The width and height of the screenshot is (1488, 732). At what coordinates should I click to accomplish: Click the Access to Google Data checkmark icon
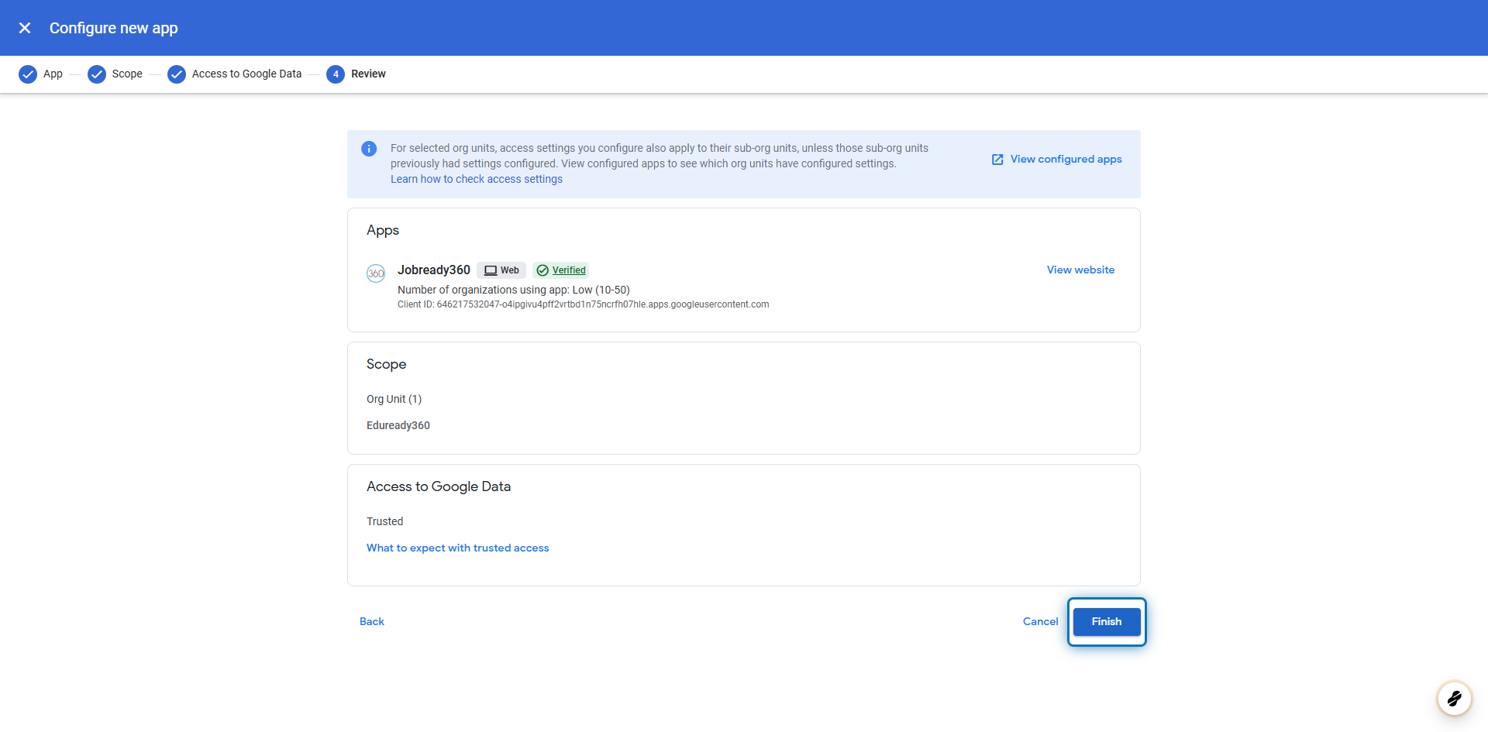[x=177, y=74]
